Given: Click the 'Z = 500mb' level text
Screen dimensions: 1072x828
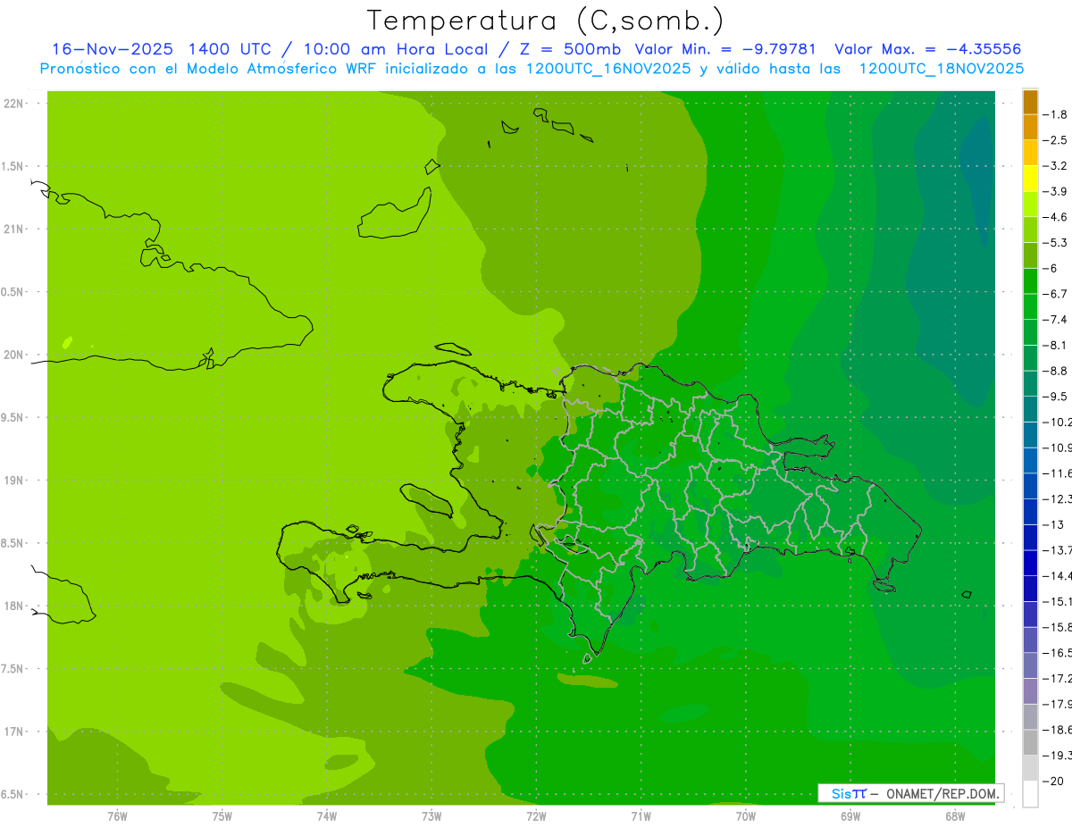Looking at the screenshot, I should click(x=570, y=49).
